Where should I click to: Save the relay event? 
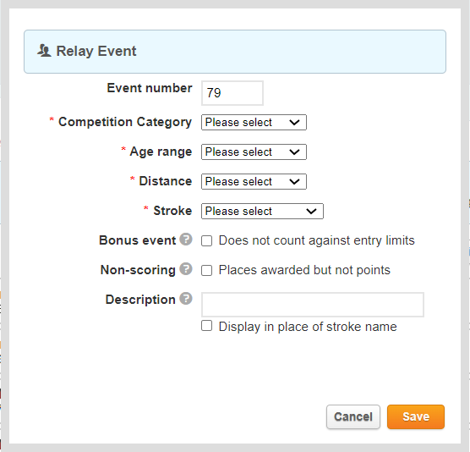[x=416, y=417]
